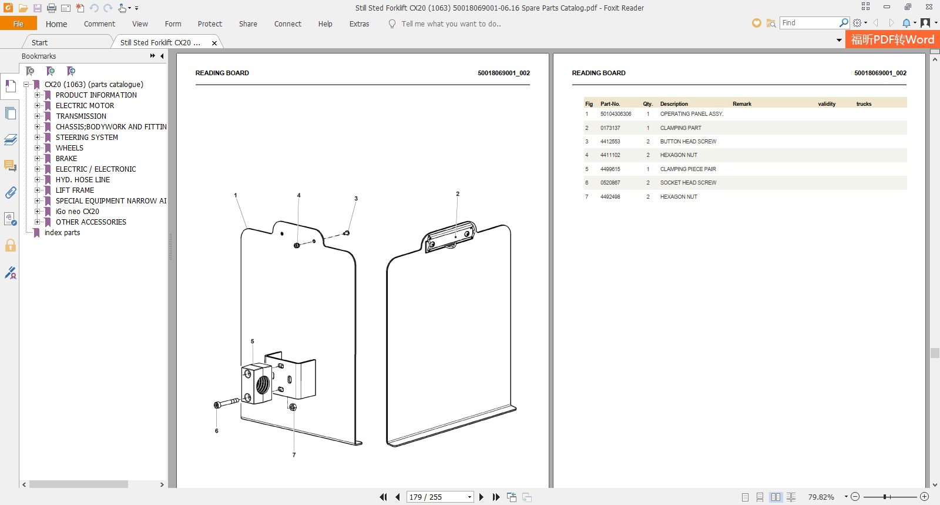Open the Comment ribbon tab
Screen dimensions: 940x505
point(99,24)
